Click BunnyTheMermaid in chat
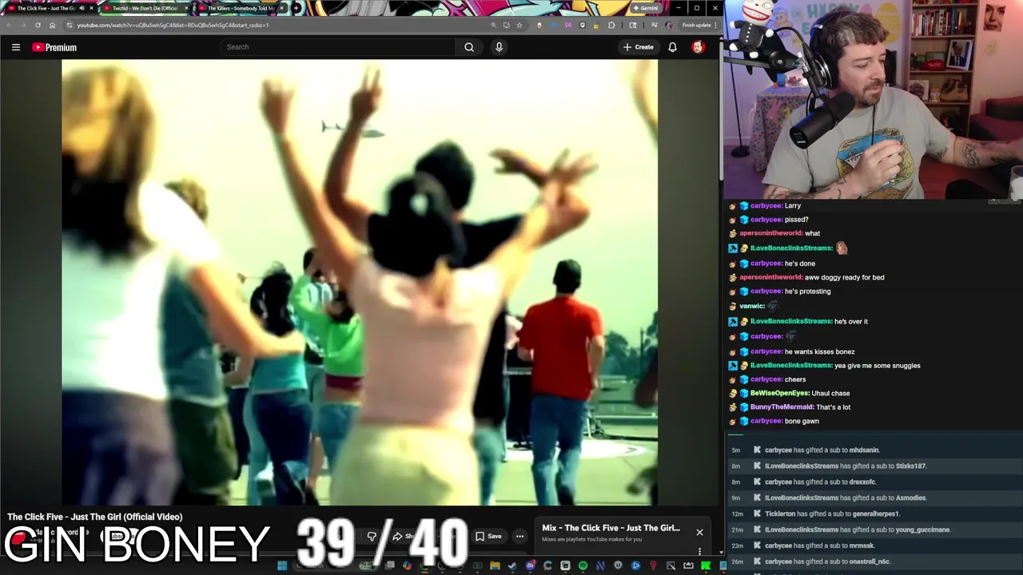Image resolution: width=1023 pixels, height=575 pixels. [781, 407]
